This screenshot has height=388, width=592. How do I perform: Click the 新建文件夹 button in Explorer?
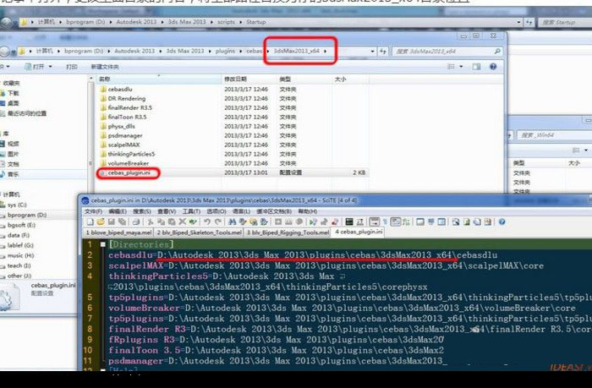coord(105,67)
